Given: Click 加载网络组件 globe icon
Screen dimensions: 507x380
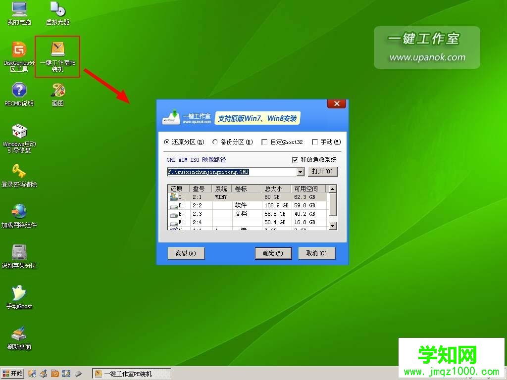Looking at the screenshot, I should point(19,216).
